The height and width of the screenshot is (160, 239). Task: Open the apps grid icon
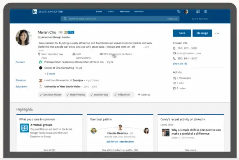coord(205,11)
